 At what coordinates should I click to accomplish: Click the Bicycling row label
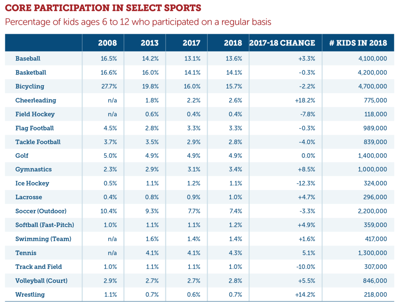pyautogui.click(x=30, y=86)
